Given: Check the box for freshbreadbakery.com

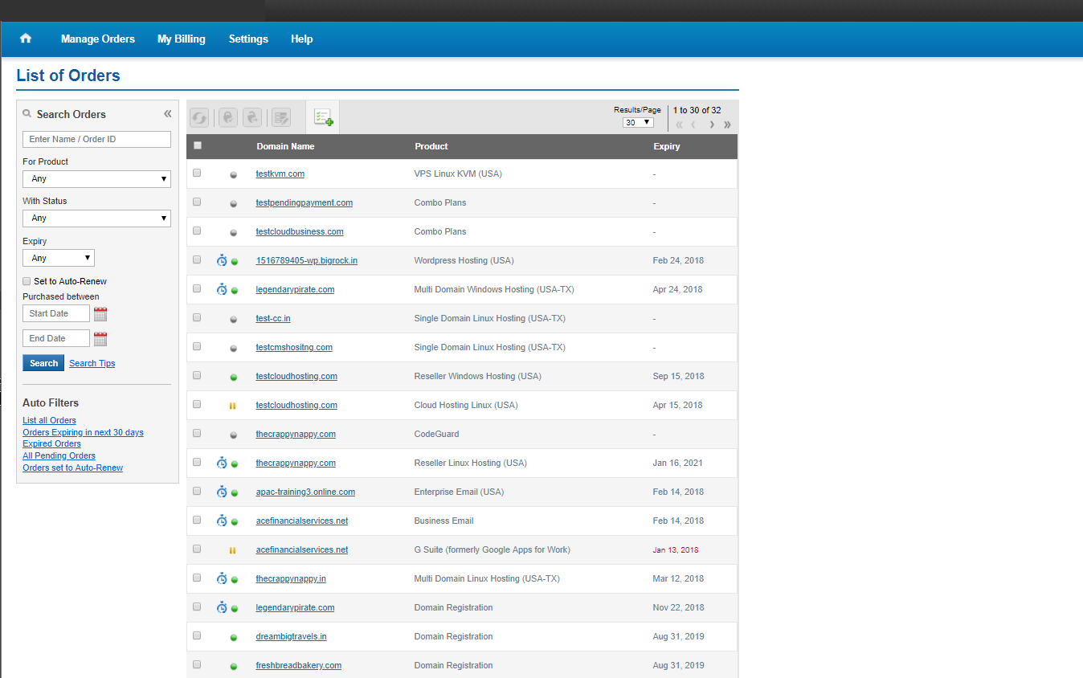Looking at the screenshot, I should (x=197, y=664).
